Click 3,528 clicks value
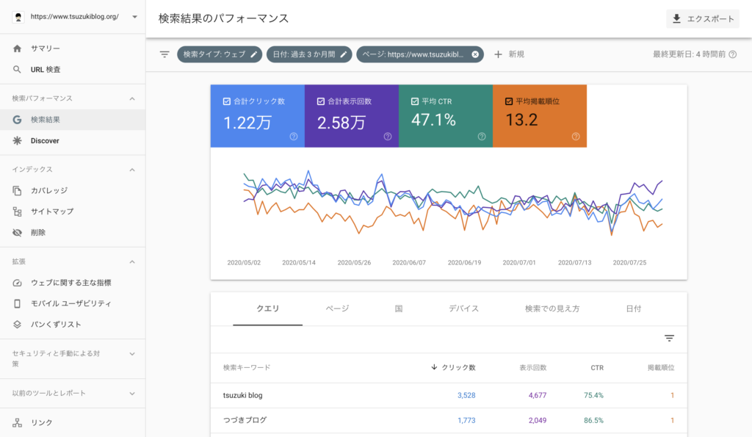Viewport: 752px width, 437px height. coord(466,395)
